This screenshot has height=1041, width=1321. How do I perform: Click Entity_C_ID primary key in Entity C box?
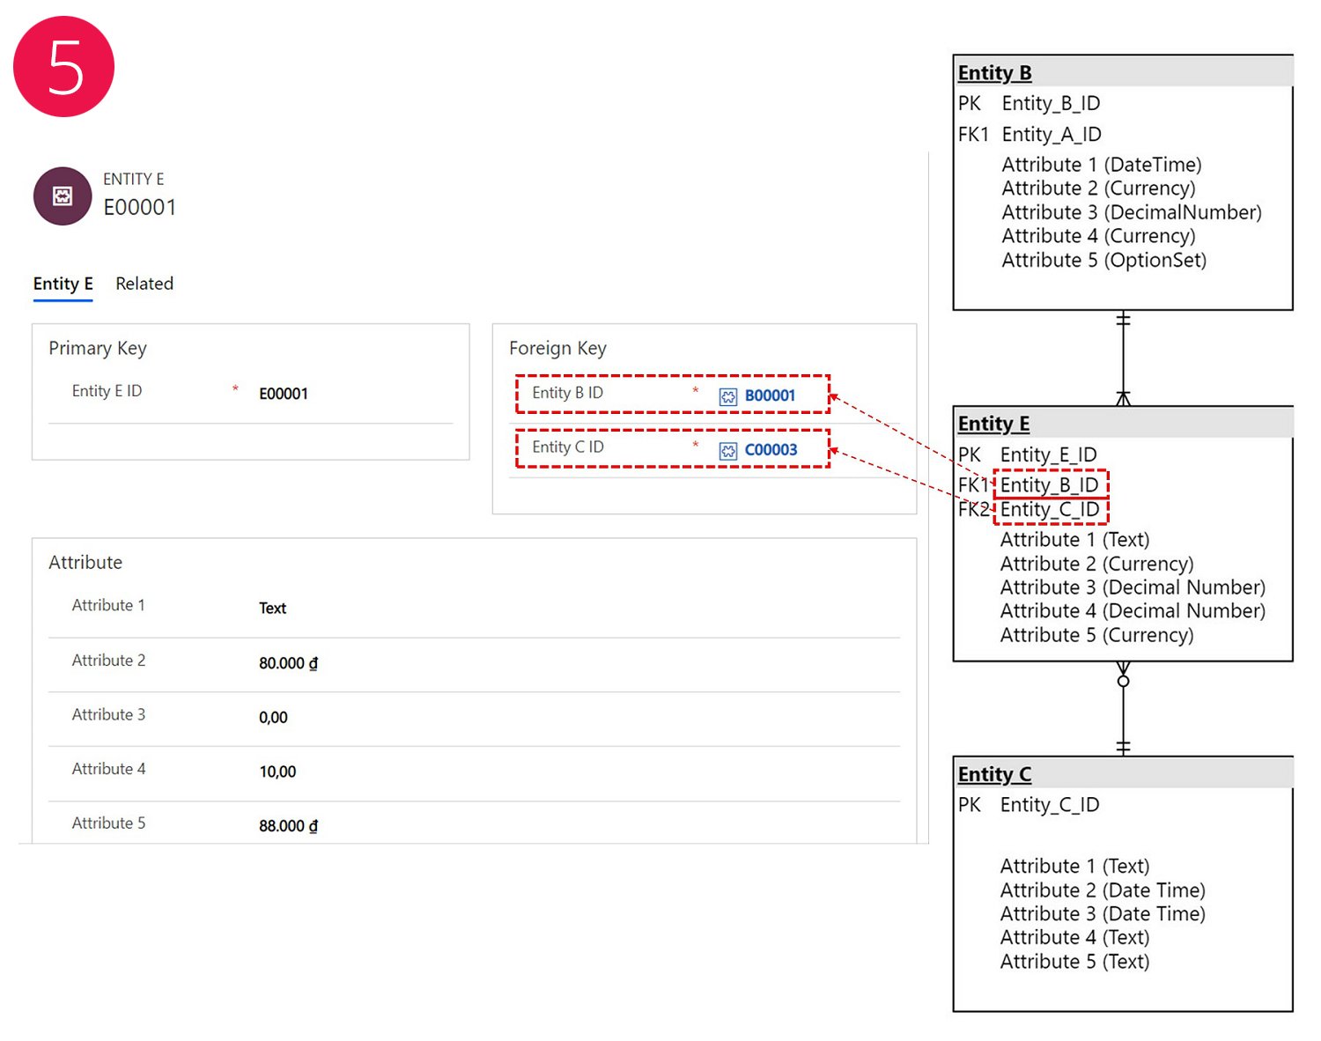click(x=1050, y=805)
